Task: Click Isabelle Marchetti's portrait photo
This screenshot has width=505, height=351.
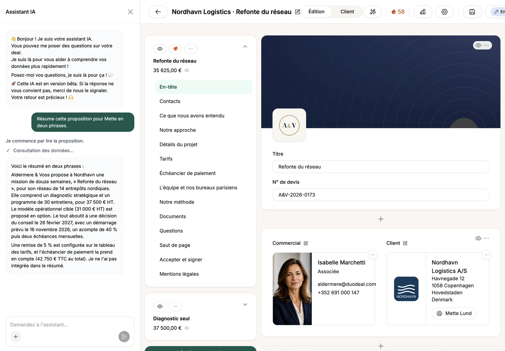Action: (292, 289)
